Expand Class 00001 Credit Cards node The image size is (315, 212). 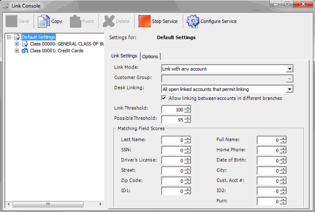[17, 51]
